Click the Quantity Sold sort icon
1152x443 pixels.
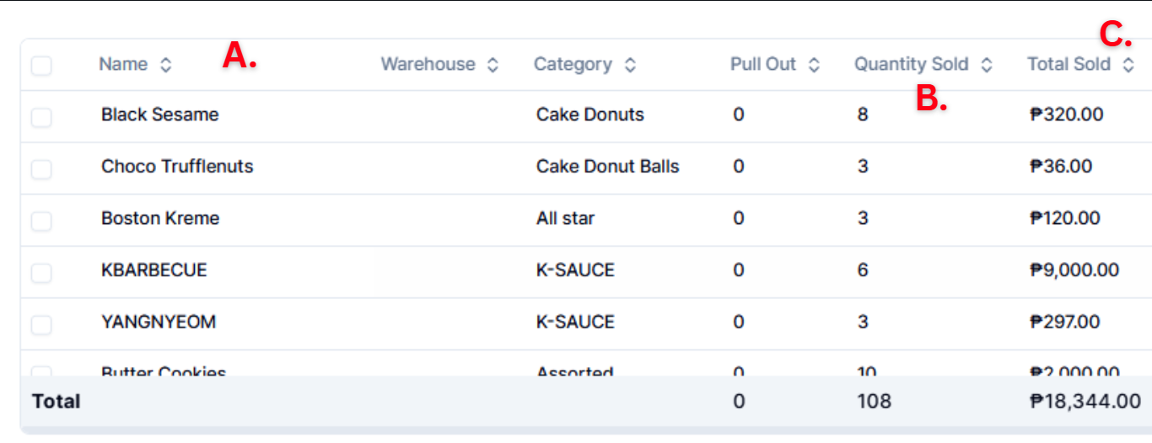[987, 65]
